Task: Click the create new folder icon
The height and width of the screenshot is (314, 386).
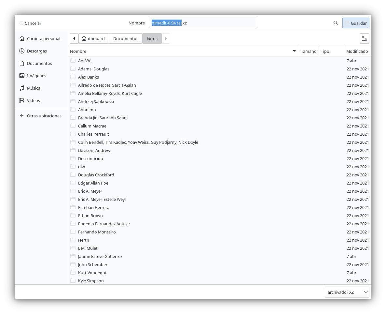Action: (x=364, y=38)
